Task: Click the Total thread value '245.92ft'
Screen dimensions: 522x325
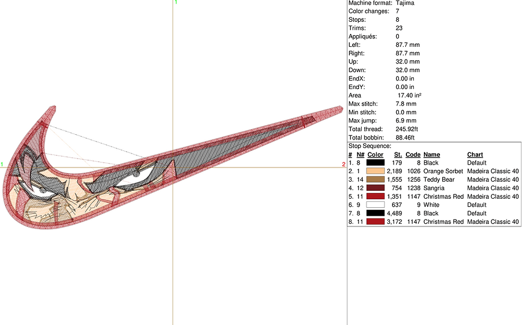Action: [406, 129]
